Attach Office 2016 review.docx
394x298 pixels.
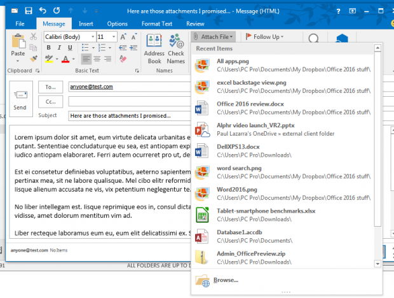[283, 108]
